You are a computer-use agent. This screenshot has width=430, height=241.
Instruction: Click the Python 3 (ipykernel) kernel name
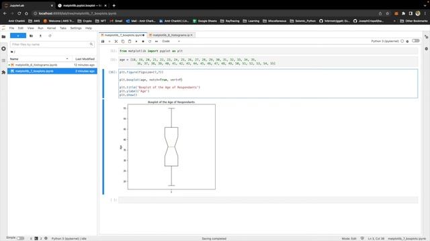click(385, 42)
